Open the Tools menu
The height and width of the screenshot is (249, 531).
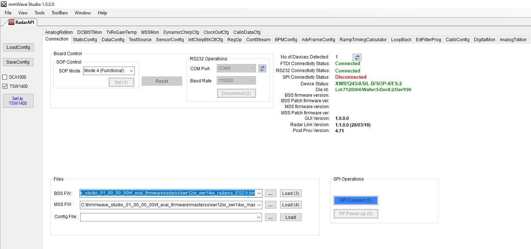pyautogui.click(x=39, y=13)
